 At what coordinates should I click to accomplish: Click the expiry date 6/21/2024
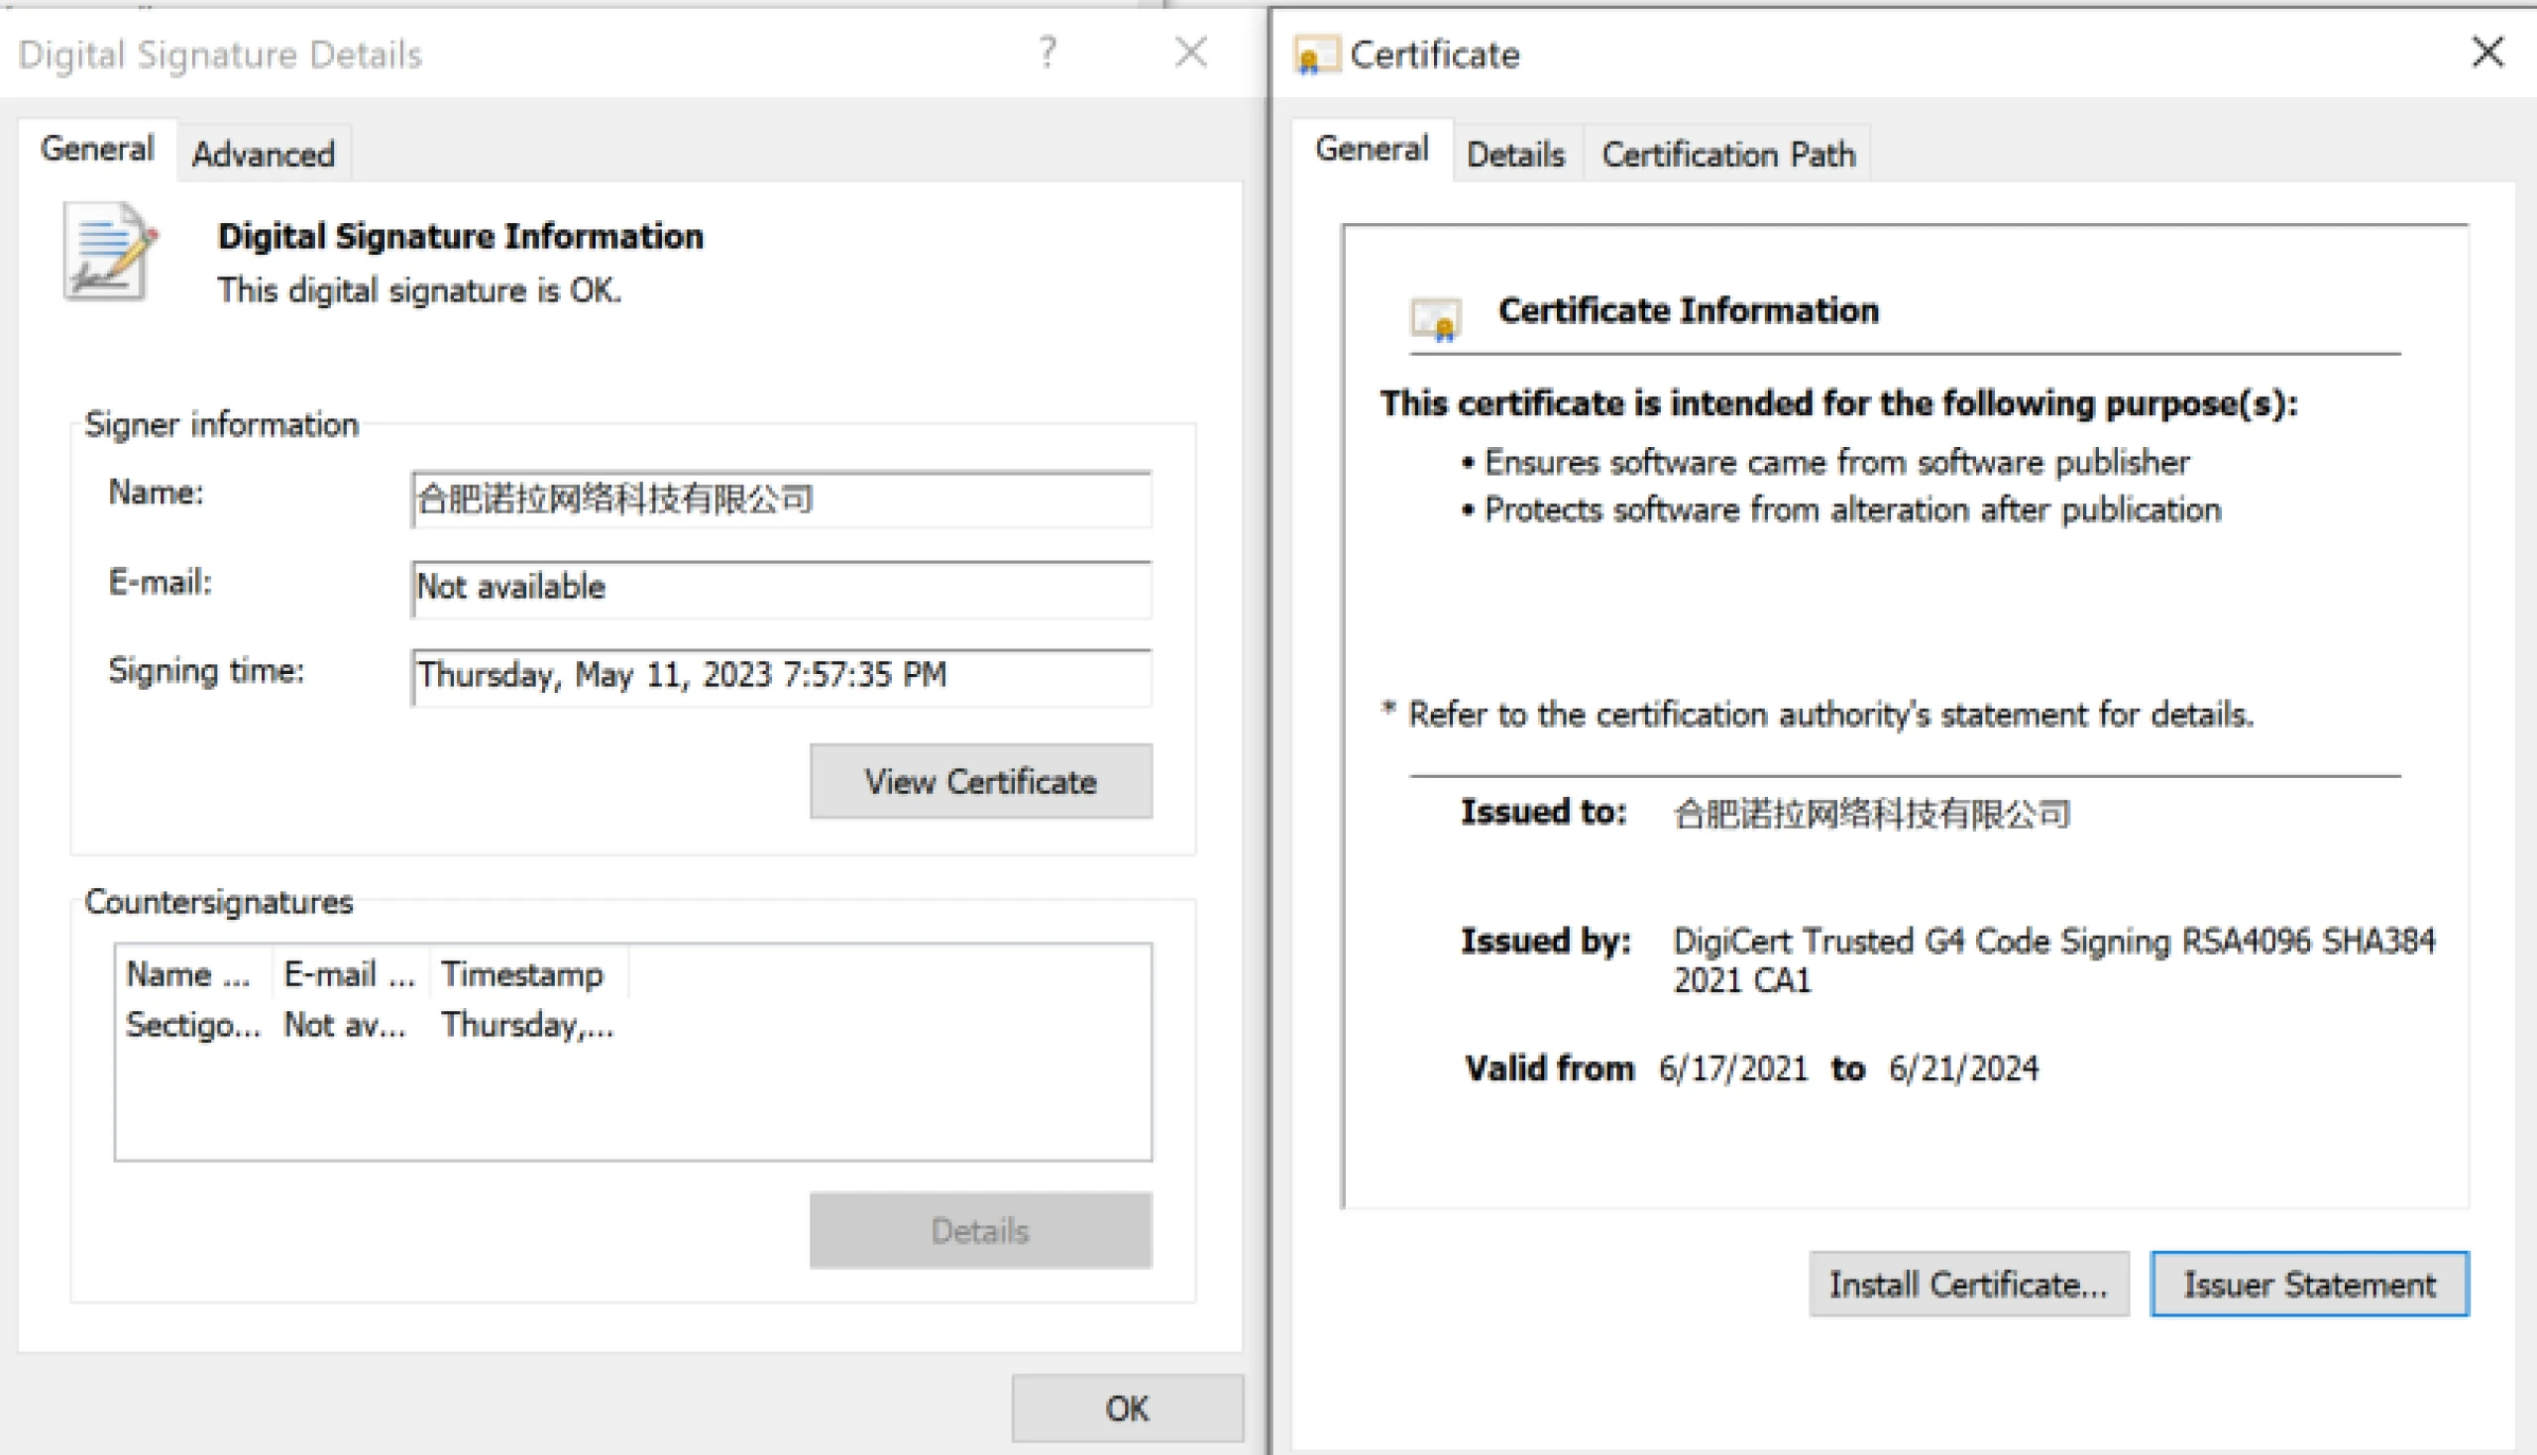(1963, 1068)
